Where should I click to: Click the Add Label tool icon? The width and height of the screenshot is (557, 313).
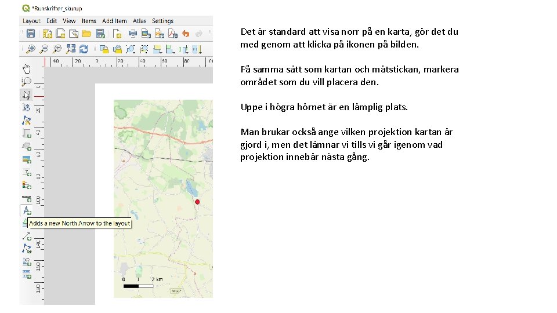pos(27,173)
